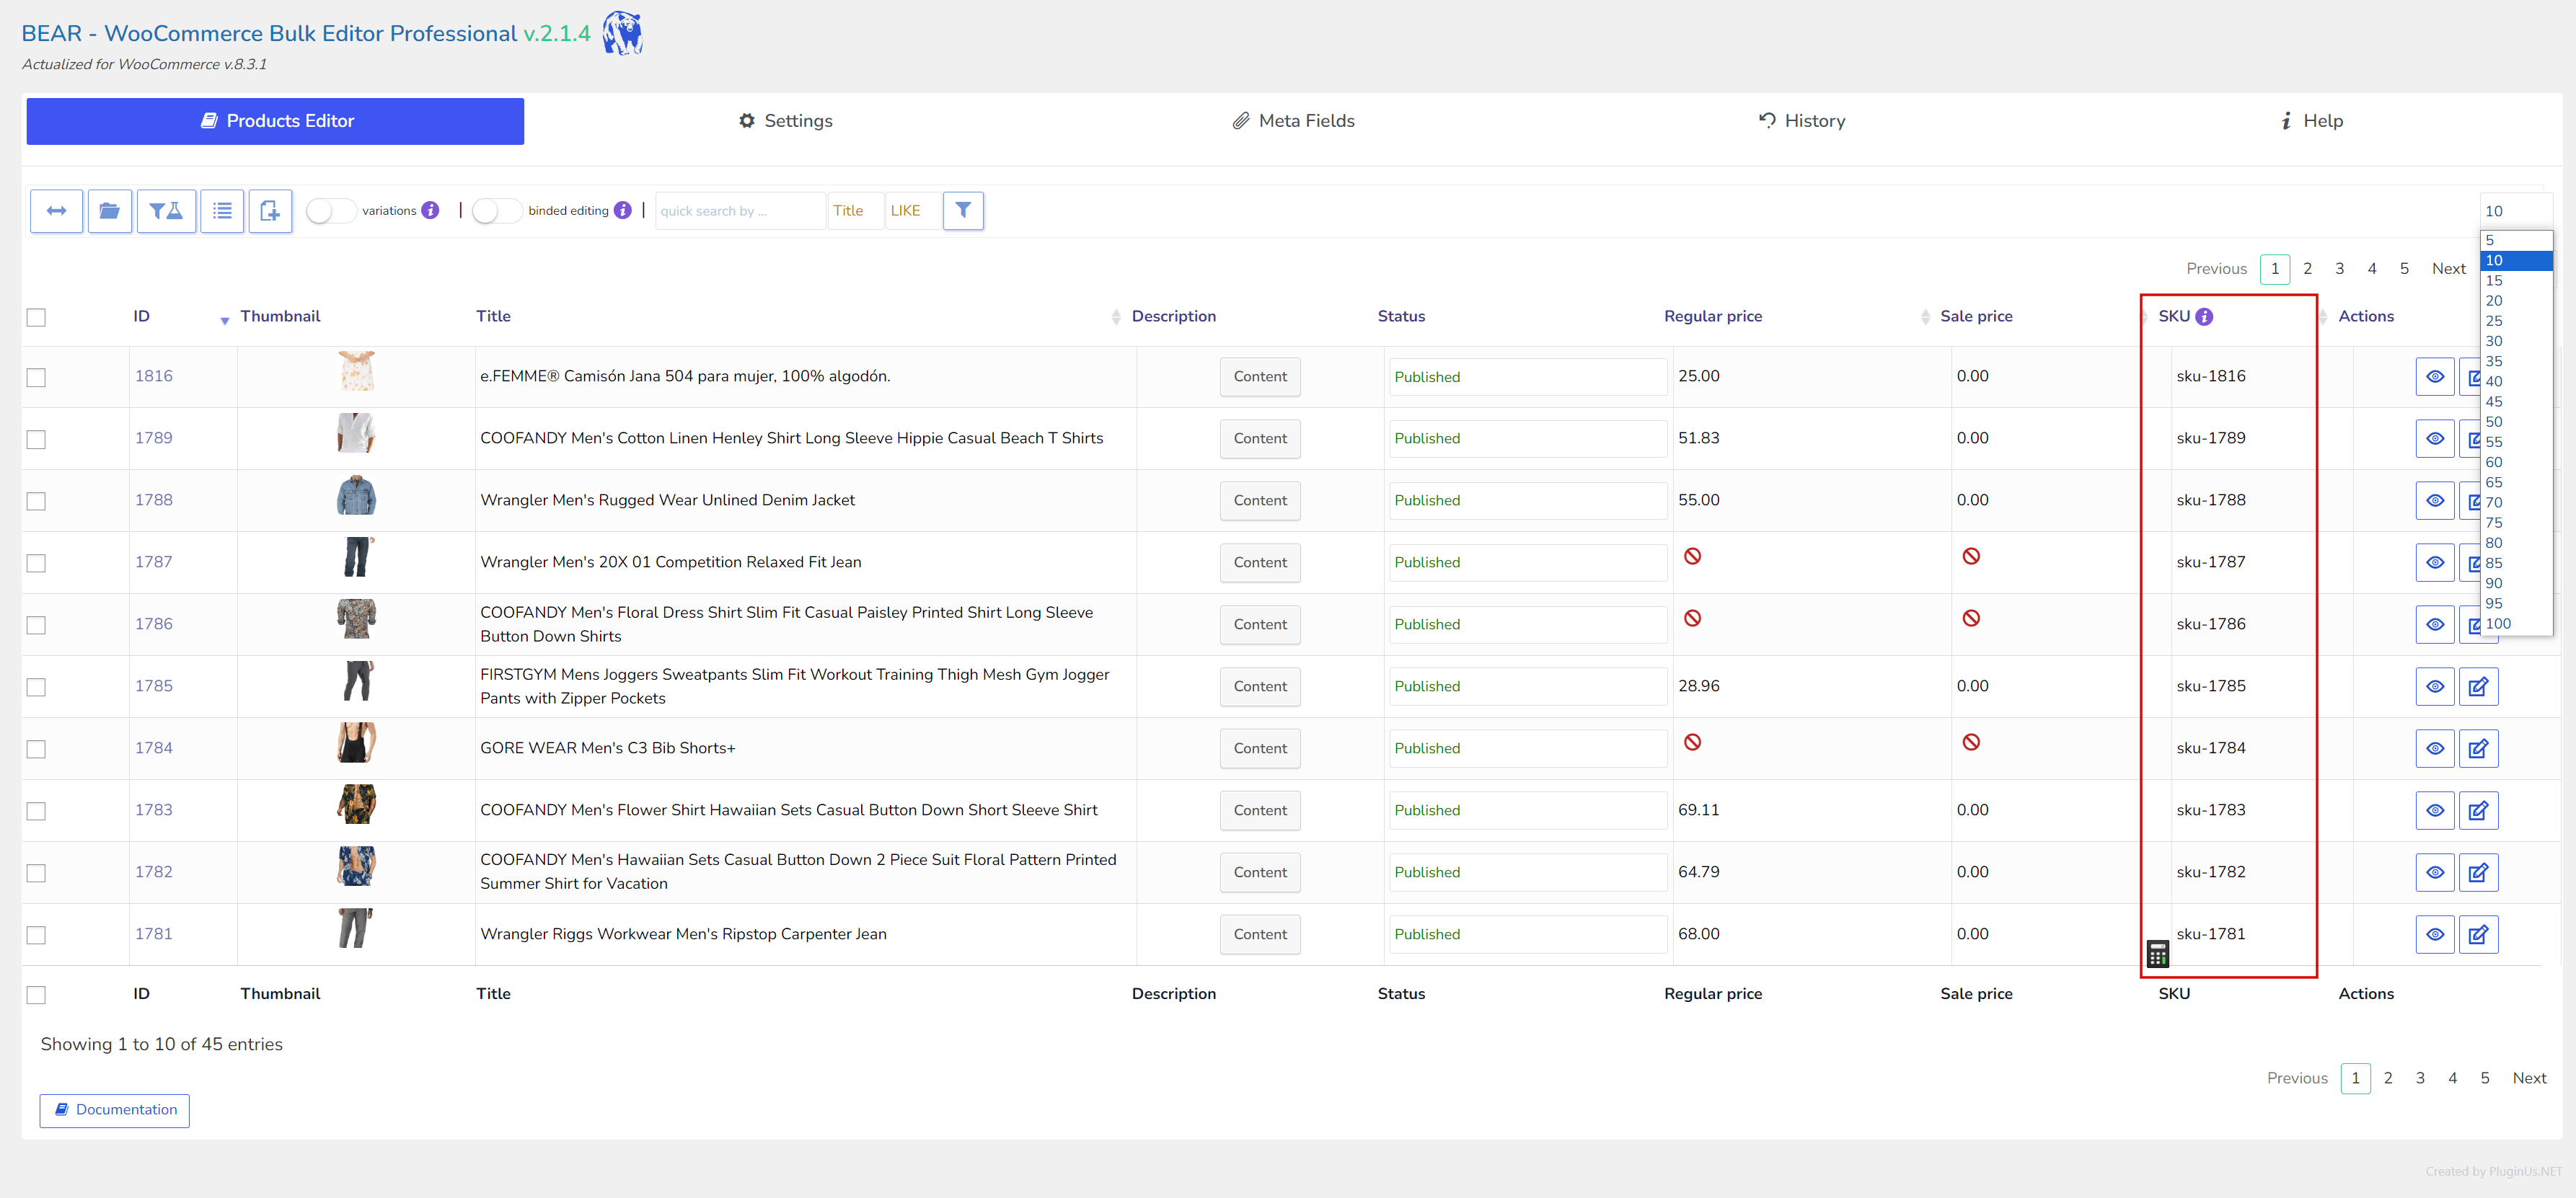Click the blocked sale price icon for 1786
The height and width of the screenshot is (1198, 2576).
(x=1971, y=618)
